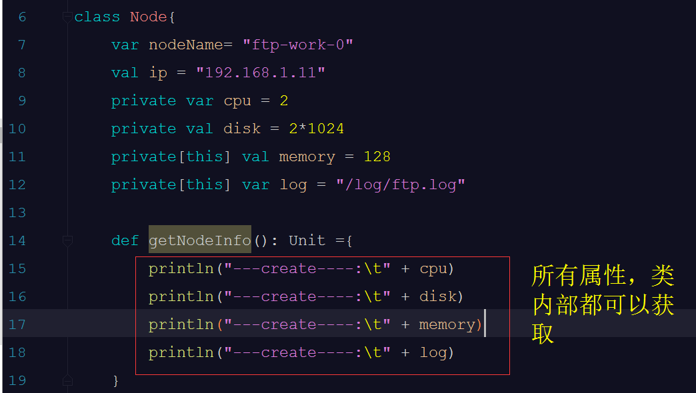Click the gutter at empty line 13
The width and height of the screenshot is (696, 393).
pyautogui.click(x=17, y=213)
